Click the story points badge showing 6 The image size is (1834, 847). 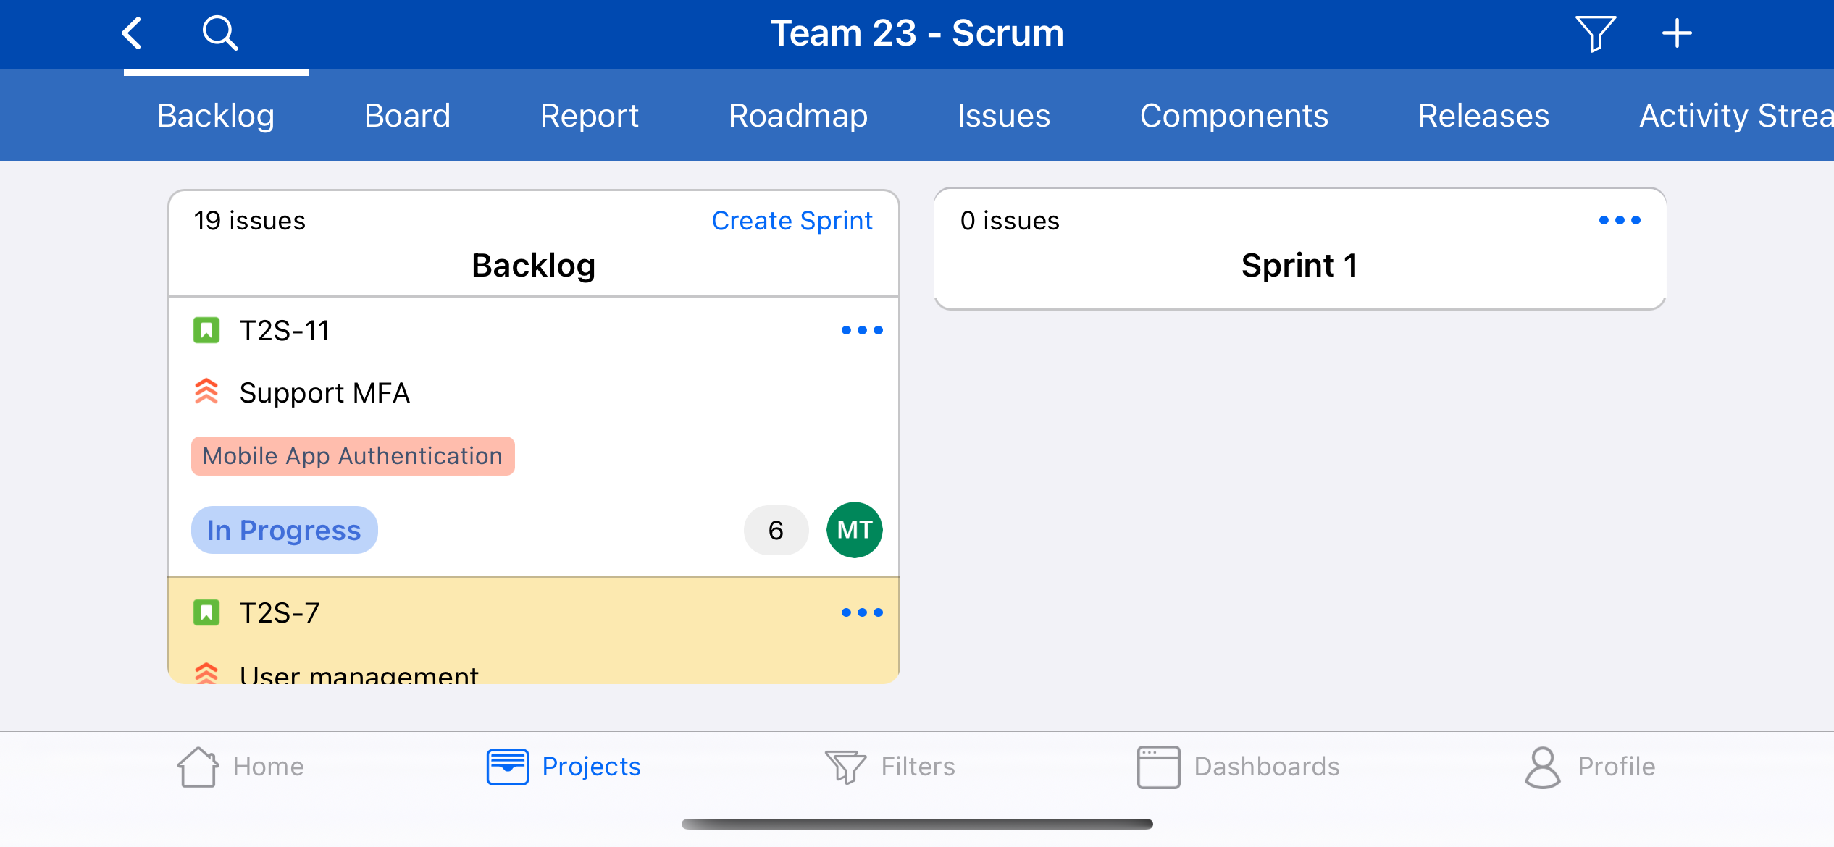776,530
